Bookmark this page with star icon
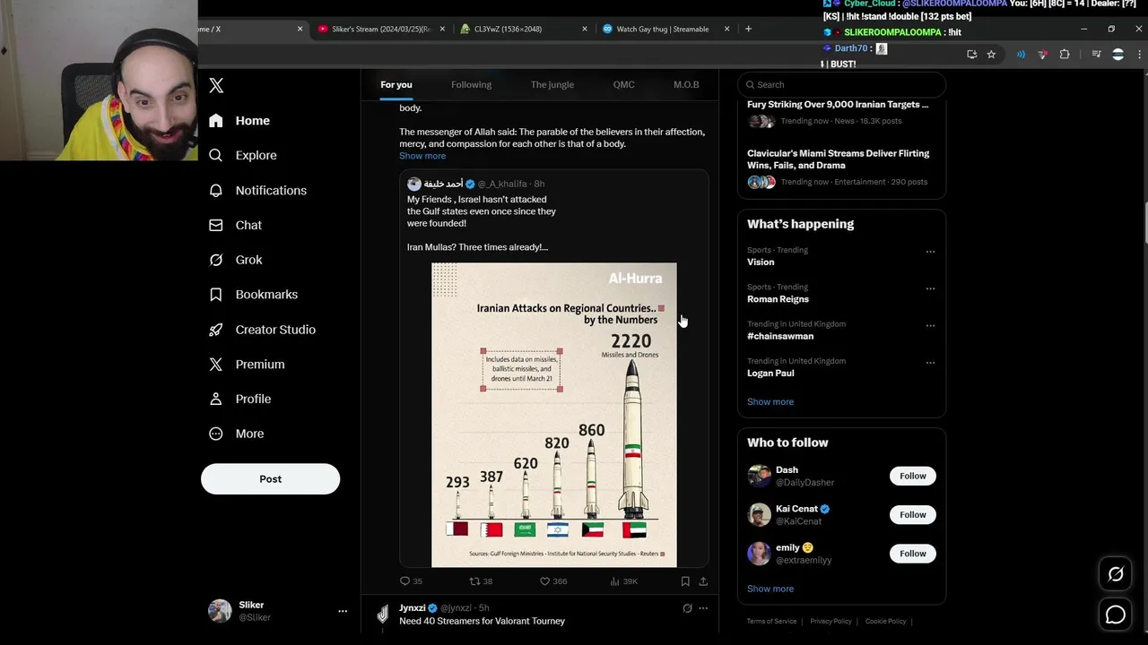Image resolution: width=1148 pixels, height=645 pixels. point(991,55)
